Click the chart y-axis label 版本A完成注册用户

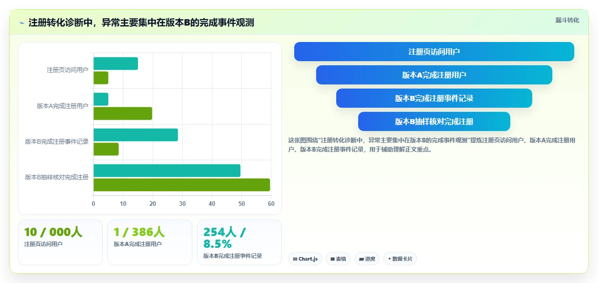point(63,106)
